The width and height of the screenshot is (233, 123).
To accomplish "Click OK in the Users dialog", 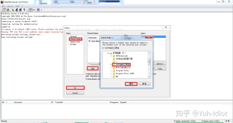I will pyautogui.click(x=75, y=88).
